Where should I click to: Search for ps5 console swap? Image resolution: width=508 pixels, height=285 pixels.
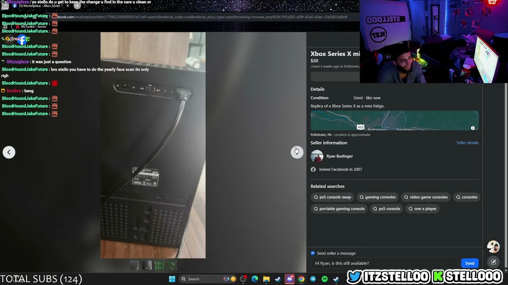point(332,197)
